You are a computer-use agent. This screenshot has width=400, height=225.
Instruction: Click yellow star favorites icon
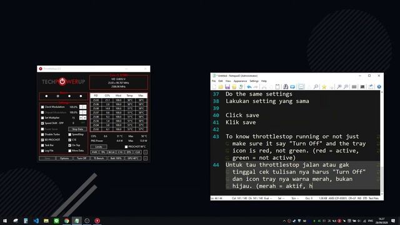tap(324, 87)
